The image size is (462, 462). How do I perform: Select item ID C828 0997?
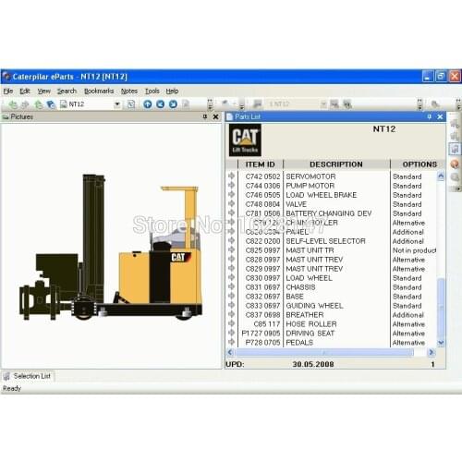point(262,260)
